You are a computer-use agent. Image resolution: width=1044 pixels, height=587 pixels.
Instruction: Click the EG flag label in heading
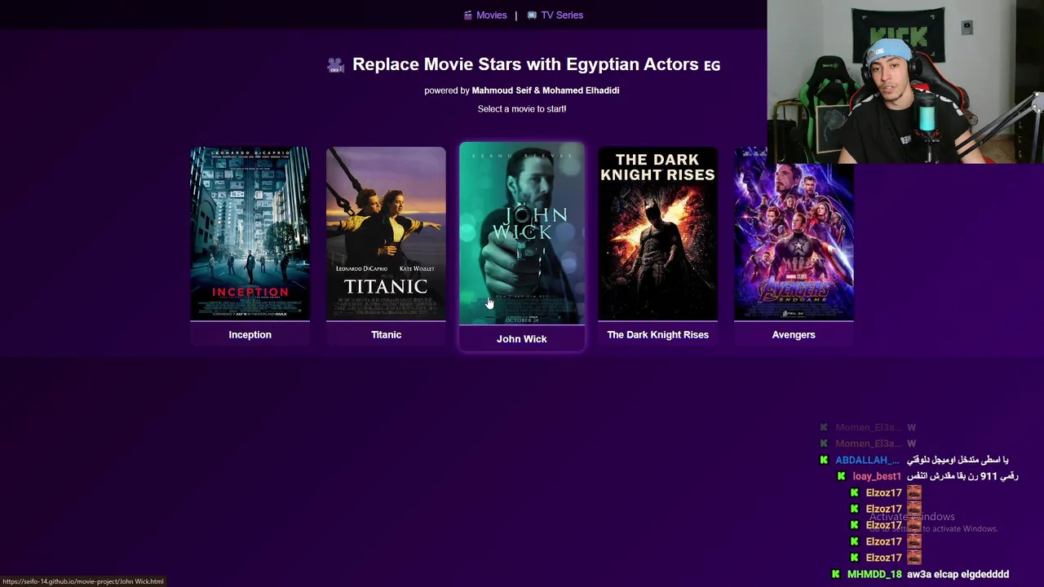pos(712,66)
